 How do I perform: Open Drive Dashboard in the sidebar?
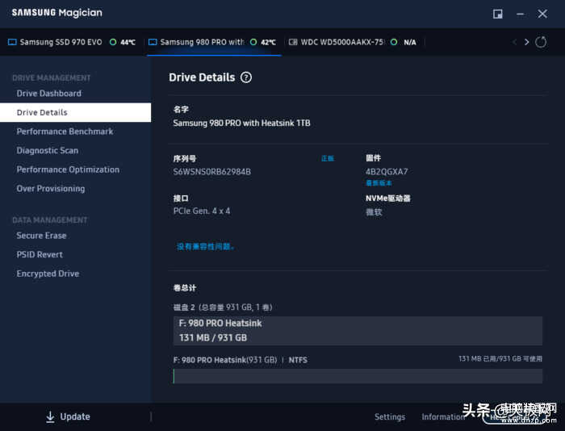click(x=48, y=94)
